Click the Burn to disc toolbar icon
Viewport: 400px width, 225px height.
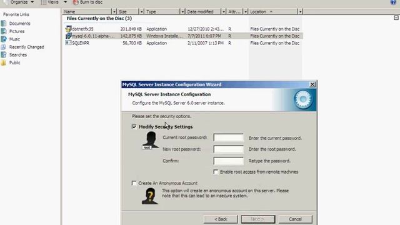pyautogui.click(x=76, y=2)
